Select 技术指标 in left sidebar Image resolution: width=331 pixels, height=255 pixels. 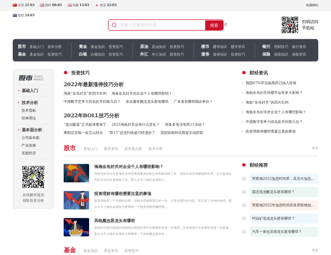(29, 110)
